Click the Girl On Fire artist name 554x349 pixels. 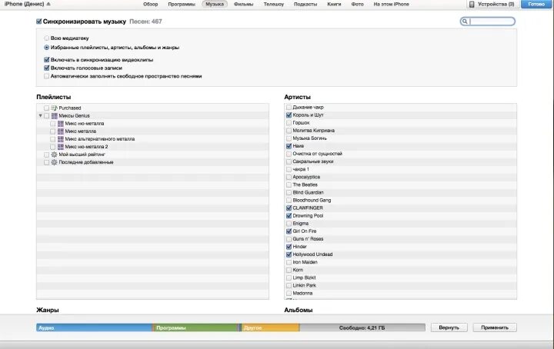(x=305, y=231)
